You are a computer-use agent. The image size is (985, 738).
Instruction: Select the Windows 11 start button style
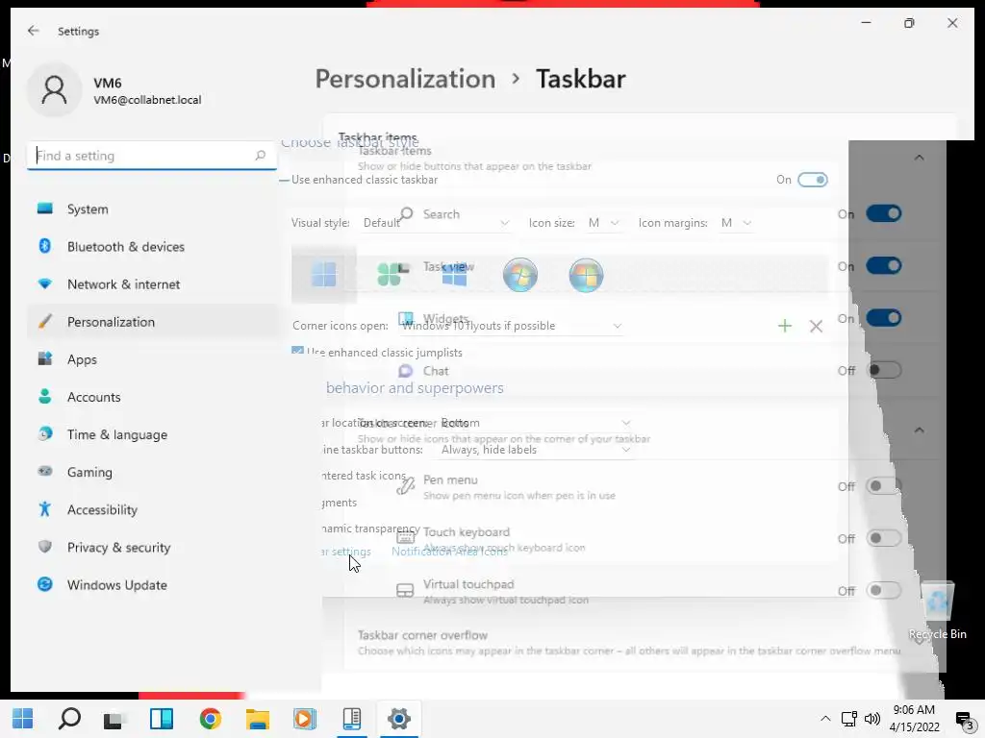point(324,275)
